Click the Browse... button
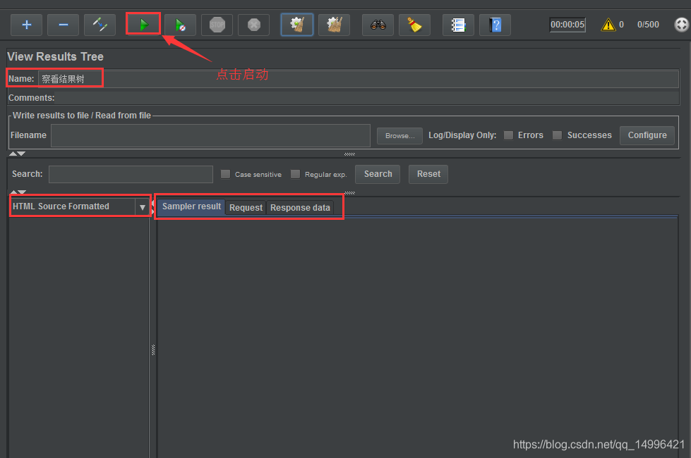Viewport: 691px width, 458px height. (x=399, y=136)
